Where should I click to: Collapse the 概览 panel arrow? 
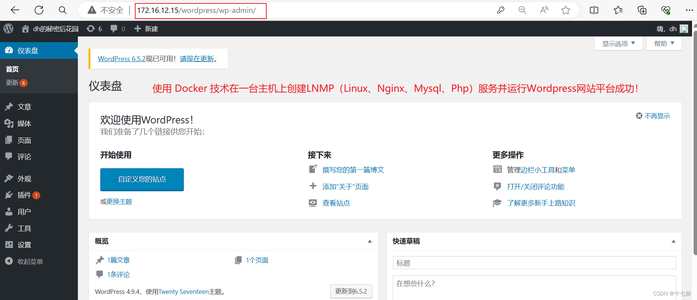pyautogui.click(x=370, y=241)
